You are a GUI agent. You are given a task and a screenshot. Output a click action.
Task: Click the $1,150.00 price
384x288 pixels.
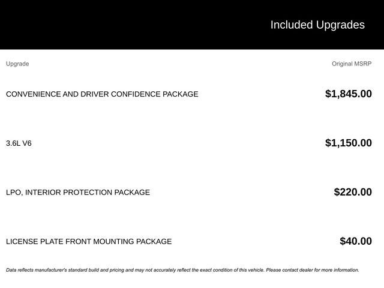[348, 143]
